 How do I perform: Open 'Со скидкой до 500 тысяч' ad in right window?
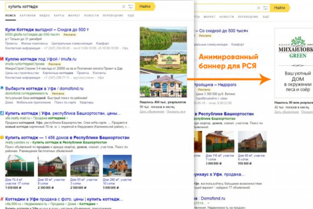click(x=221, y=31)
